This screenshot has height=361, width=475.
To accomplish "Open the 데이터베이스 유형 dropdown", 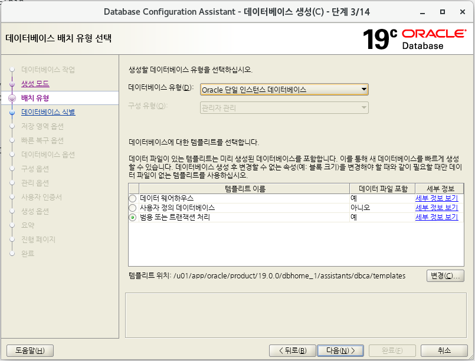I will point(284,90).
